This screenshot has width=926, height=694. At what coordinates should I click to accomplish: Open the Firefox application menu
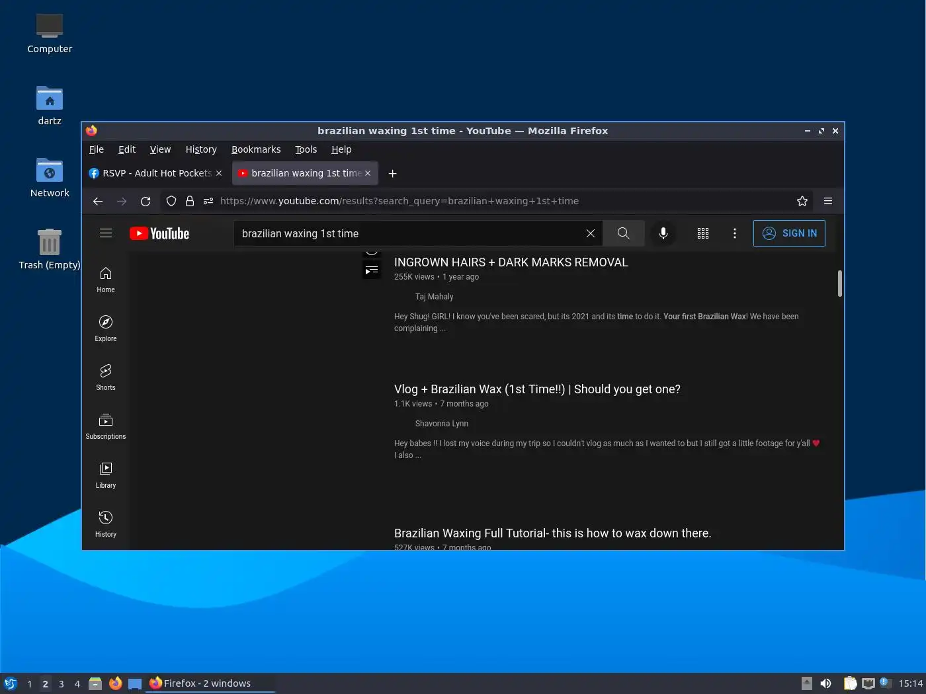[x=828, y=201]
